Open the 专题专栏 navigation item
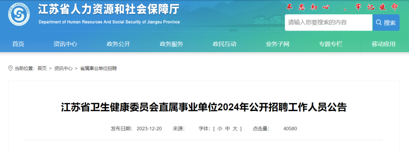The image size is (409, 154). click(x=330, y=44)
